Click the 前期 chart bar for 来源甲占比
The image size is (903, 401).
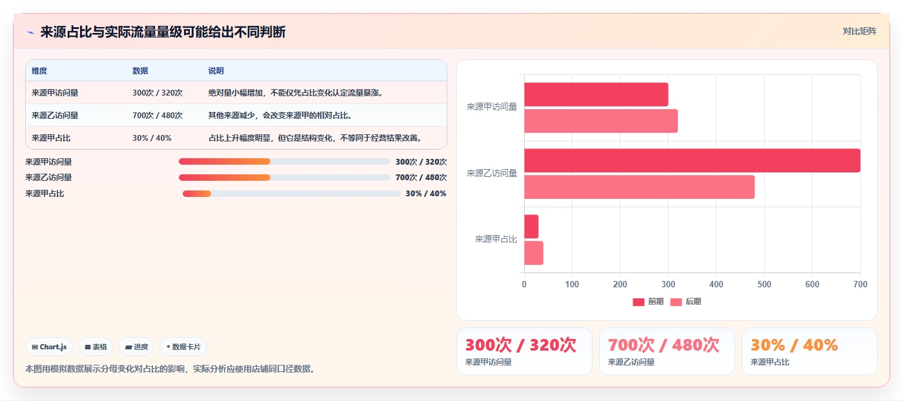(x=531, y=226)
